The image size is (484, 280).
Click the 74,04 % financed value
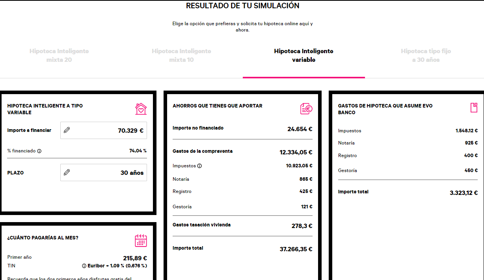(x=138, y=151)
